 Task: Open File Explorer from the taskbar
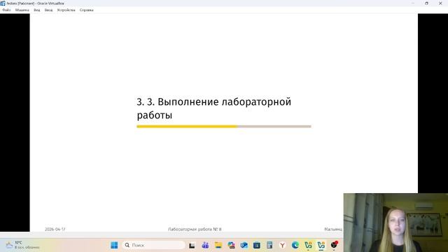(218, 245)
